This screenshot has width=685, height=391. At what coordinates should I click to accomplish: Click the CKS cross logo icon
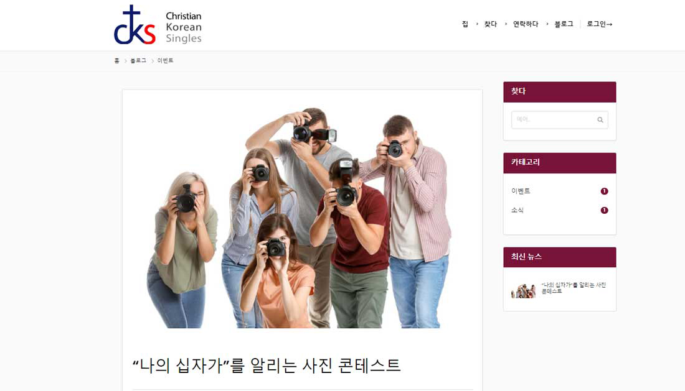coord(135,25)
